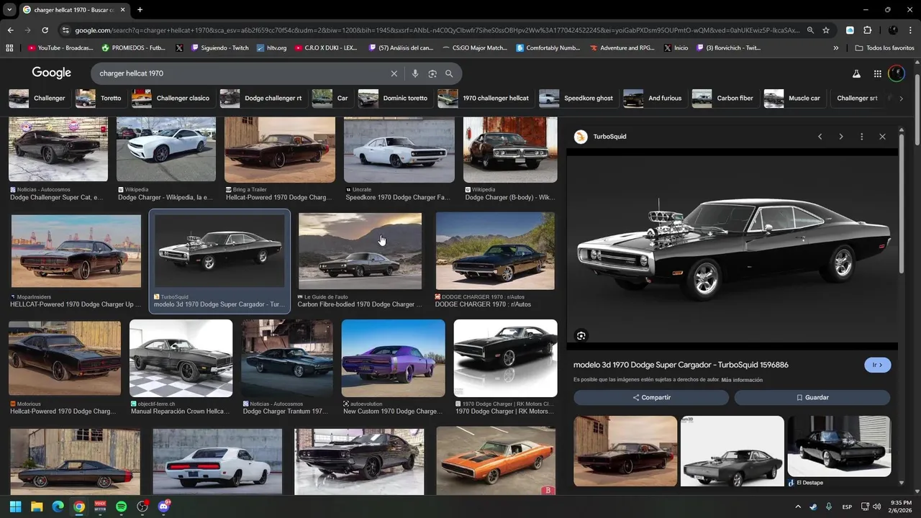Reload the page with the refresh icon
Image resolution: width=921 pixels, height=518 pixels.
pyautogui.click(x=45, y=30)
